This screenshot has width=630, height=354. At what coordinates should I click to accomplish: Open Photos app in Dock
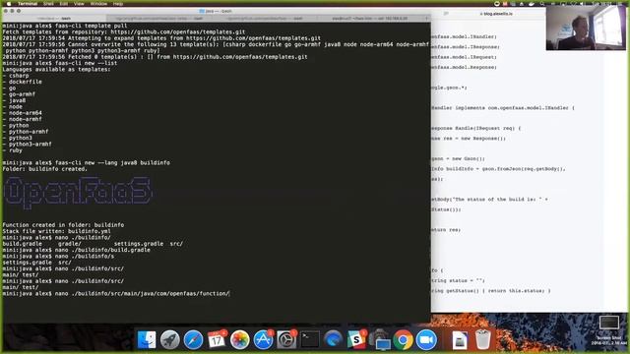click(x=240, y=340)
